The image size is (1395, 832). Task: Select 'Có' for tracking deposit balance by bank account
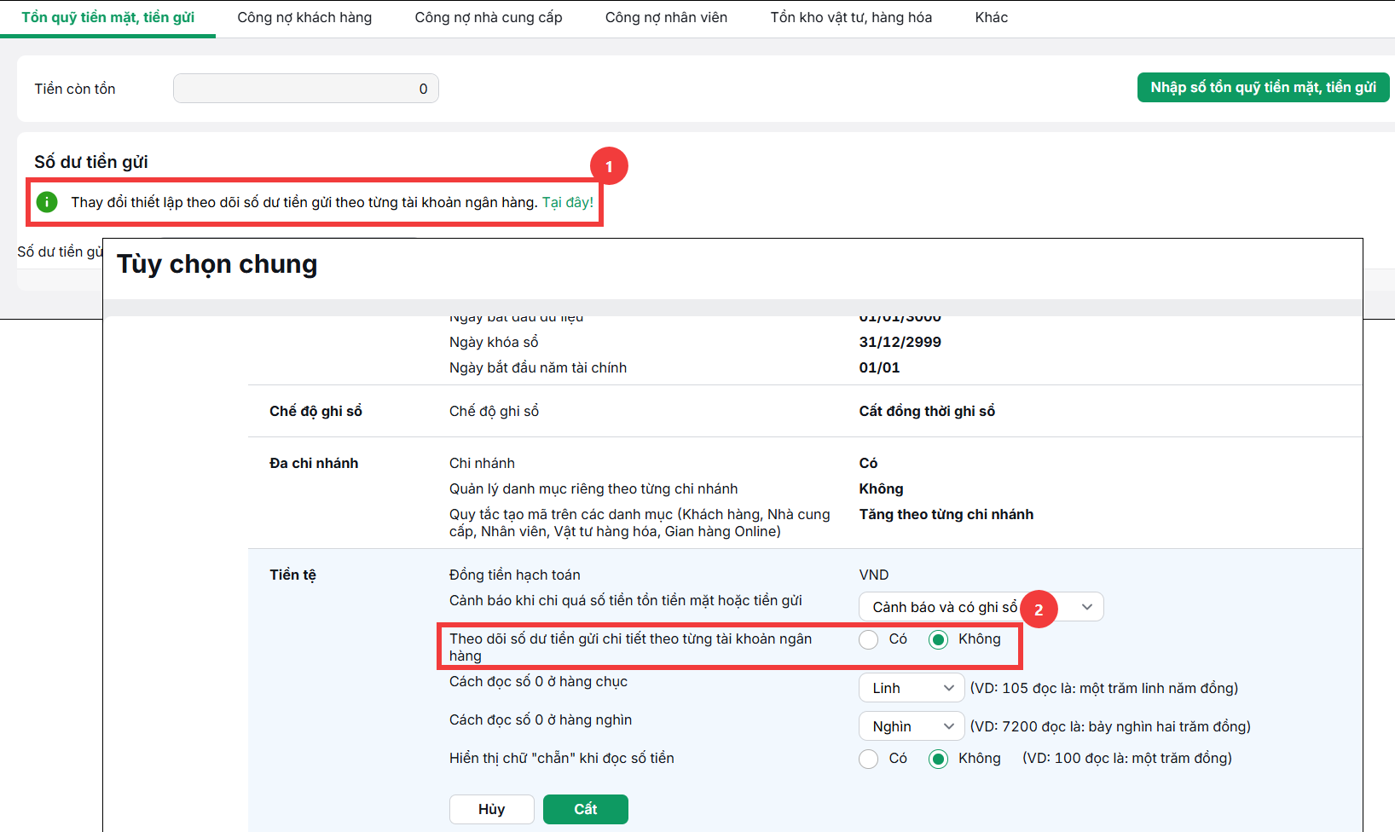point(869,639)
